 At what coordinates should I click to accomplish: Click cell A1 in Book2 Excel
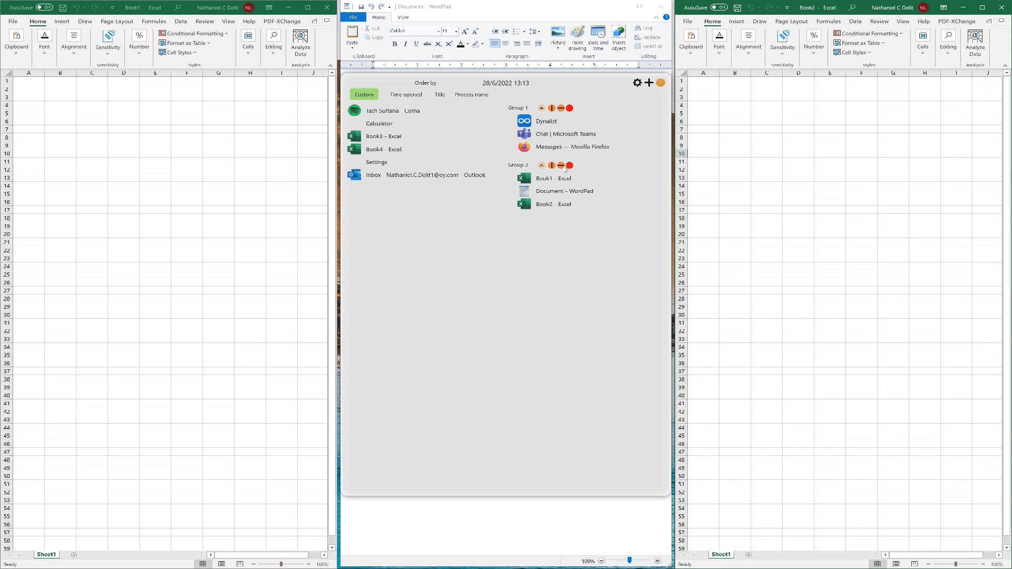point(703,81)
